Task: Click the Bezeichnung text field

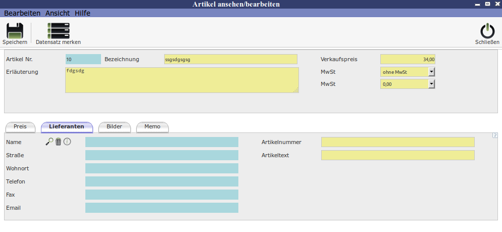Action: point(231,59)
